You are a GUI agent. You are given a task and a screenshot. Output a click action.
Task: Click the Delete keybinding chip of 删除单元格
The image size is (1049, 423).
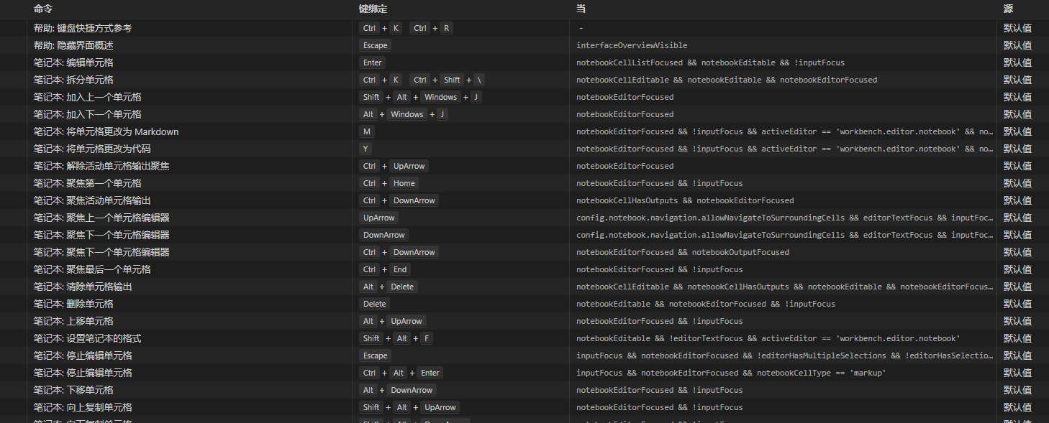374,303
